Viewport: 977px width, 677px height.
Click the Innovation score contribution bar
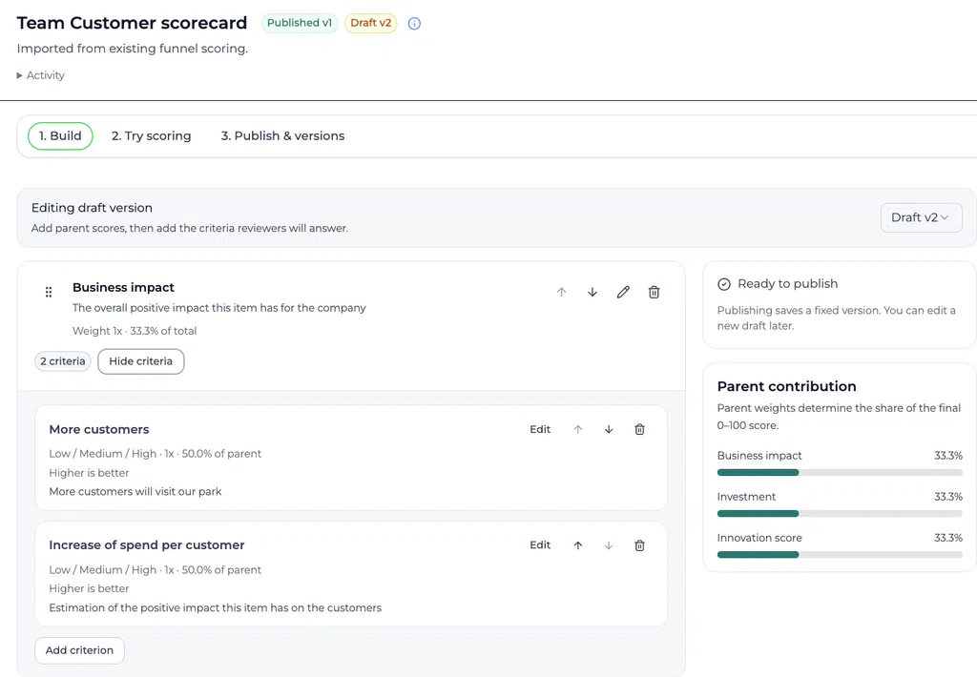click(x=840, y=555)
